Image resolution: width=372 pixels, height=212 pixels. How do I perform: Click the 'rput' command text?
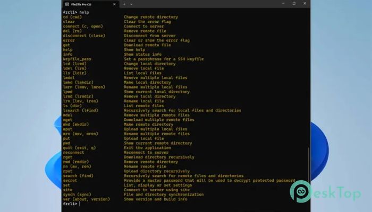(x=67, y=171)
